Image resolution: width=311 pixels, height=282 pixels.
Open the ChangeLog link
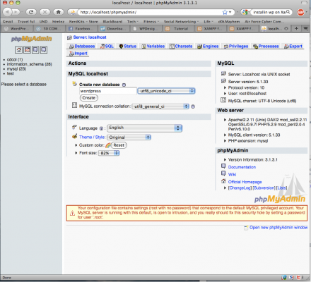pyautogui.click(x=240, y=188)
